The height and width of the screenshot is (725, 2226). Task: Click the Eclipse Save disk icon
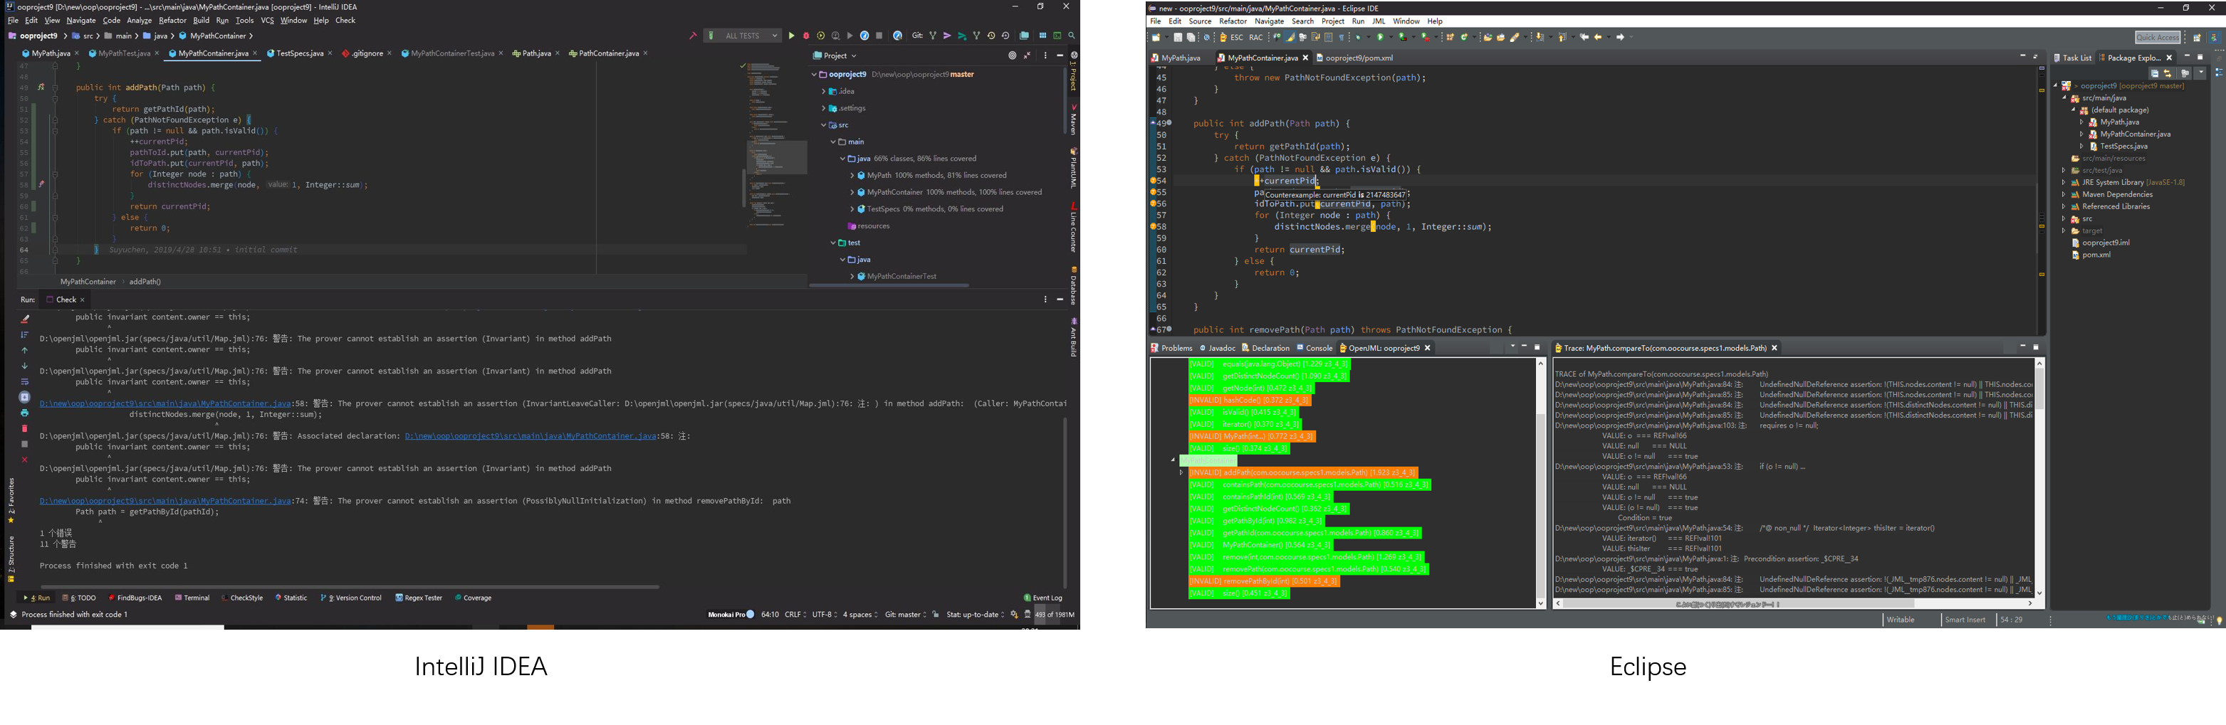tap(1177, 37)
